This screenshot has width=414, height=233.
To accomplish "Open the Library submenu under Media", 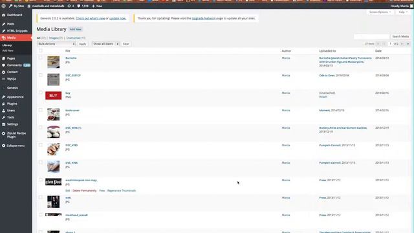I will [7, 45].
